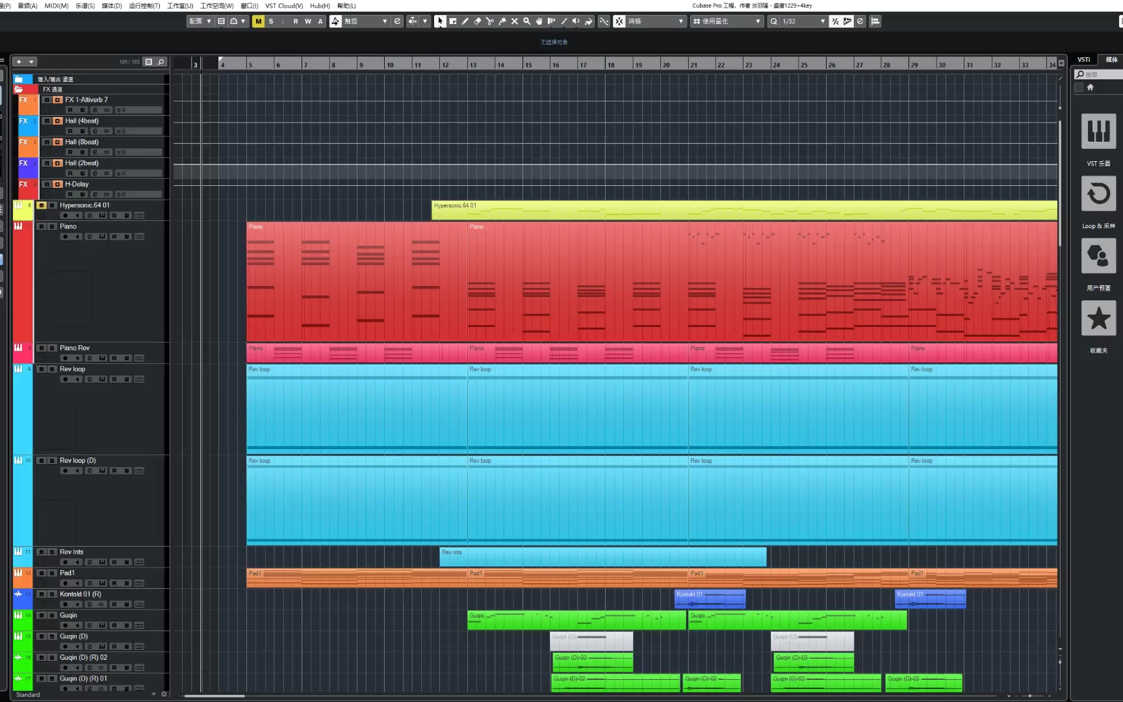Click the Hall (8beat) orange color strip
Screen dimensions: 1123x702
click(29, 147)
